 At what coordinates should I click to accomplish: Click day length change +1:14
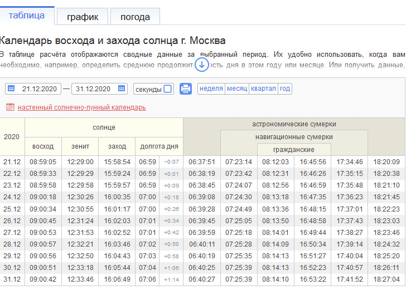[171, 279]
